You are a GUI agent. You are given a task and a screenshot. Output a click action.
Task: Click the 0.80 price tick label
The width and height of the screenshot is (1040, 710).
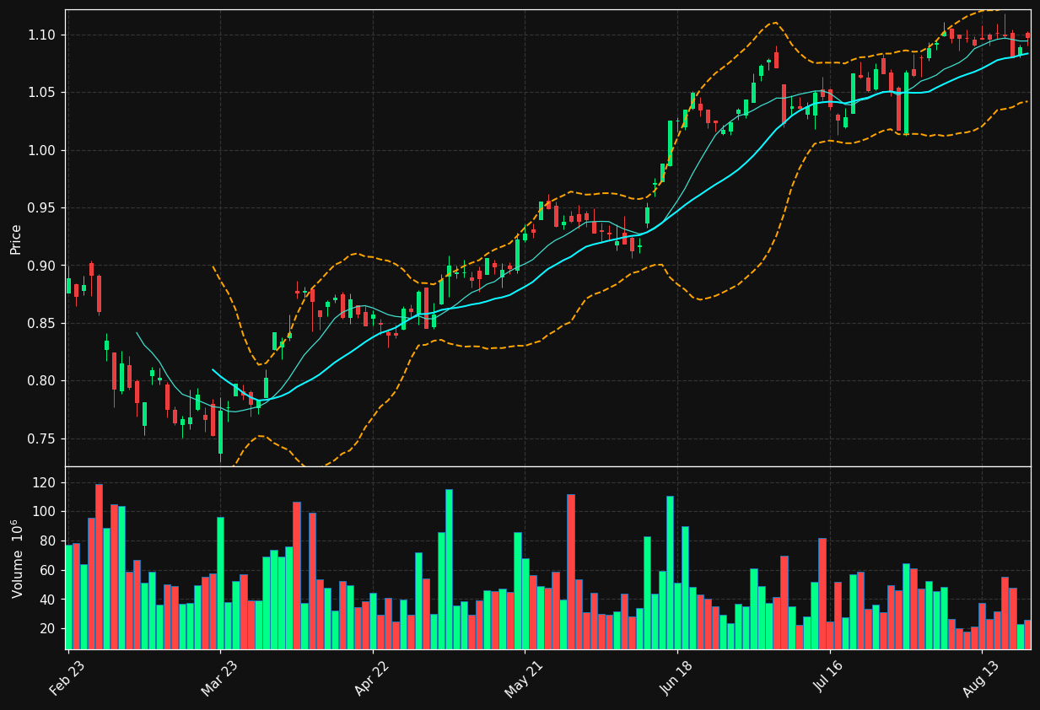coord(43,381)
